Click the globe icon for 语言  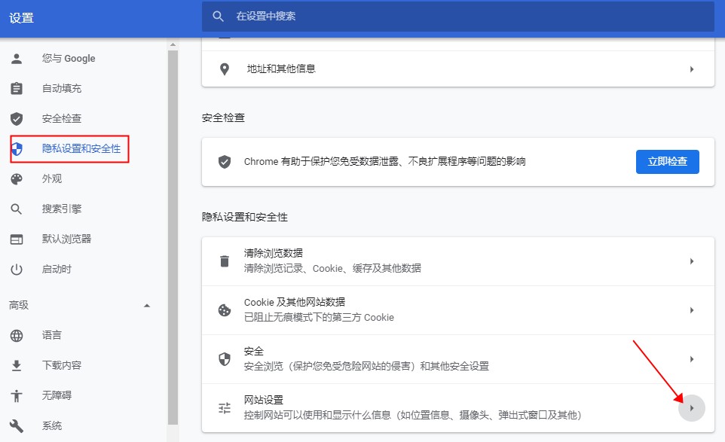17,336
